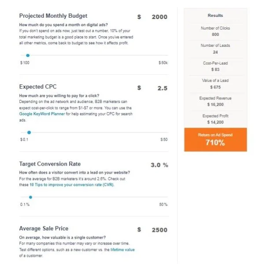Screen dimensions: 266x264
Task: Select the Expected Profit result value
Action: 215,122
